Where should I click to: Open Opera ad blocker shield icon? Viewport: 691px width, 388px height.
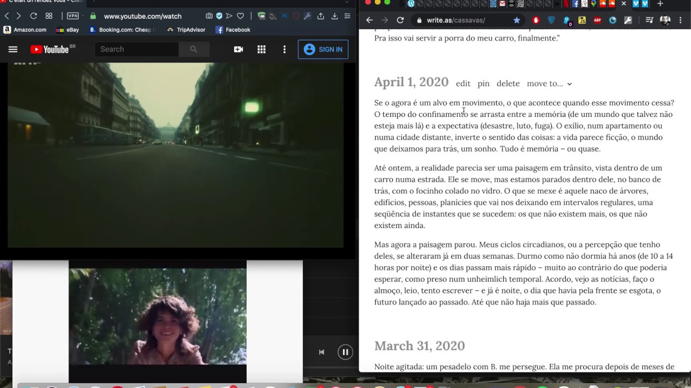(219, 16)
